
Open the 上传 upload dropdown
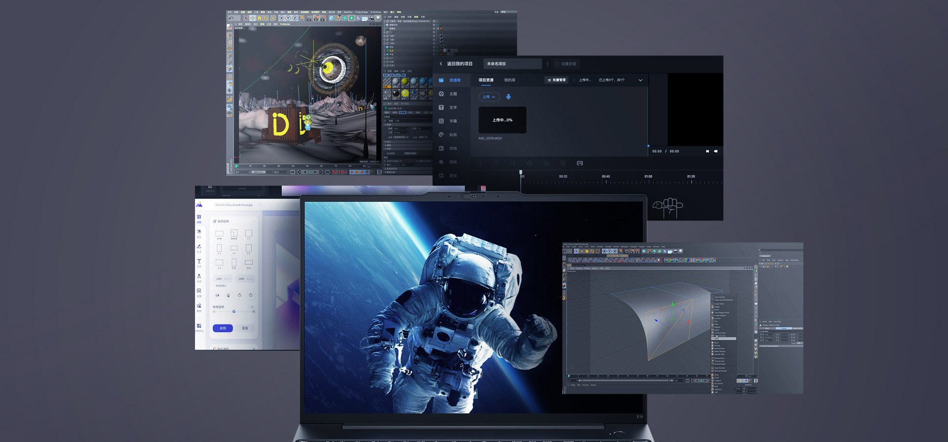pos(489,97)
